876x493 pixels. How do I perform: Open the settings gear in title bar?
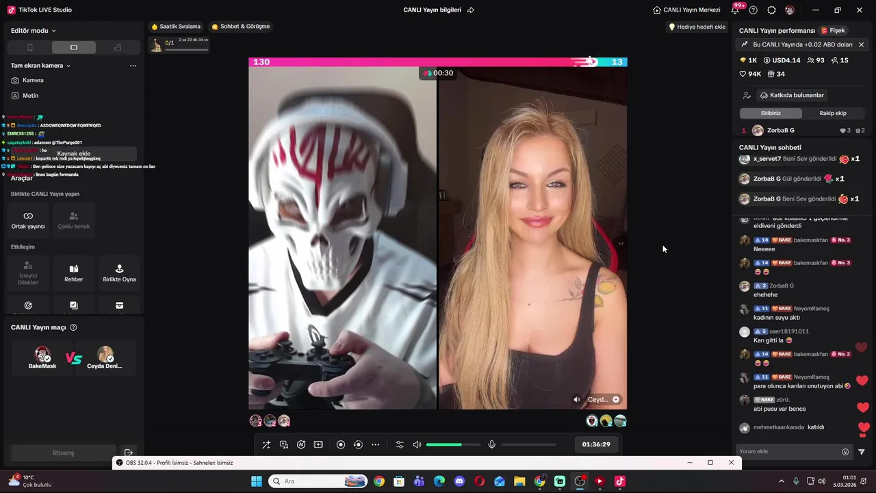[x=771, y=10]
